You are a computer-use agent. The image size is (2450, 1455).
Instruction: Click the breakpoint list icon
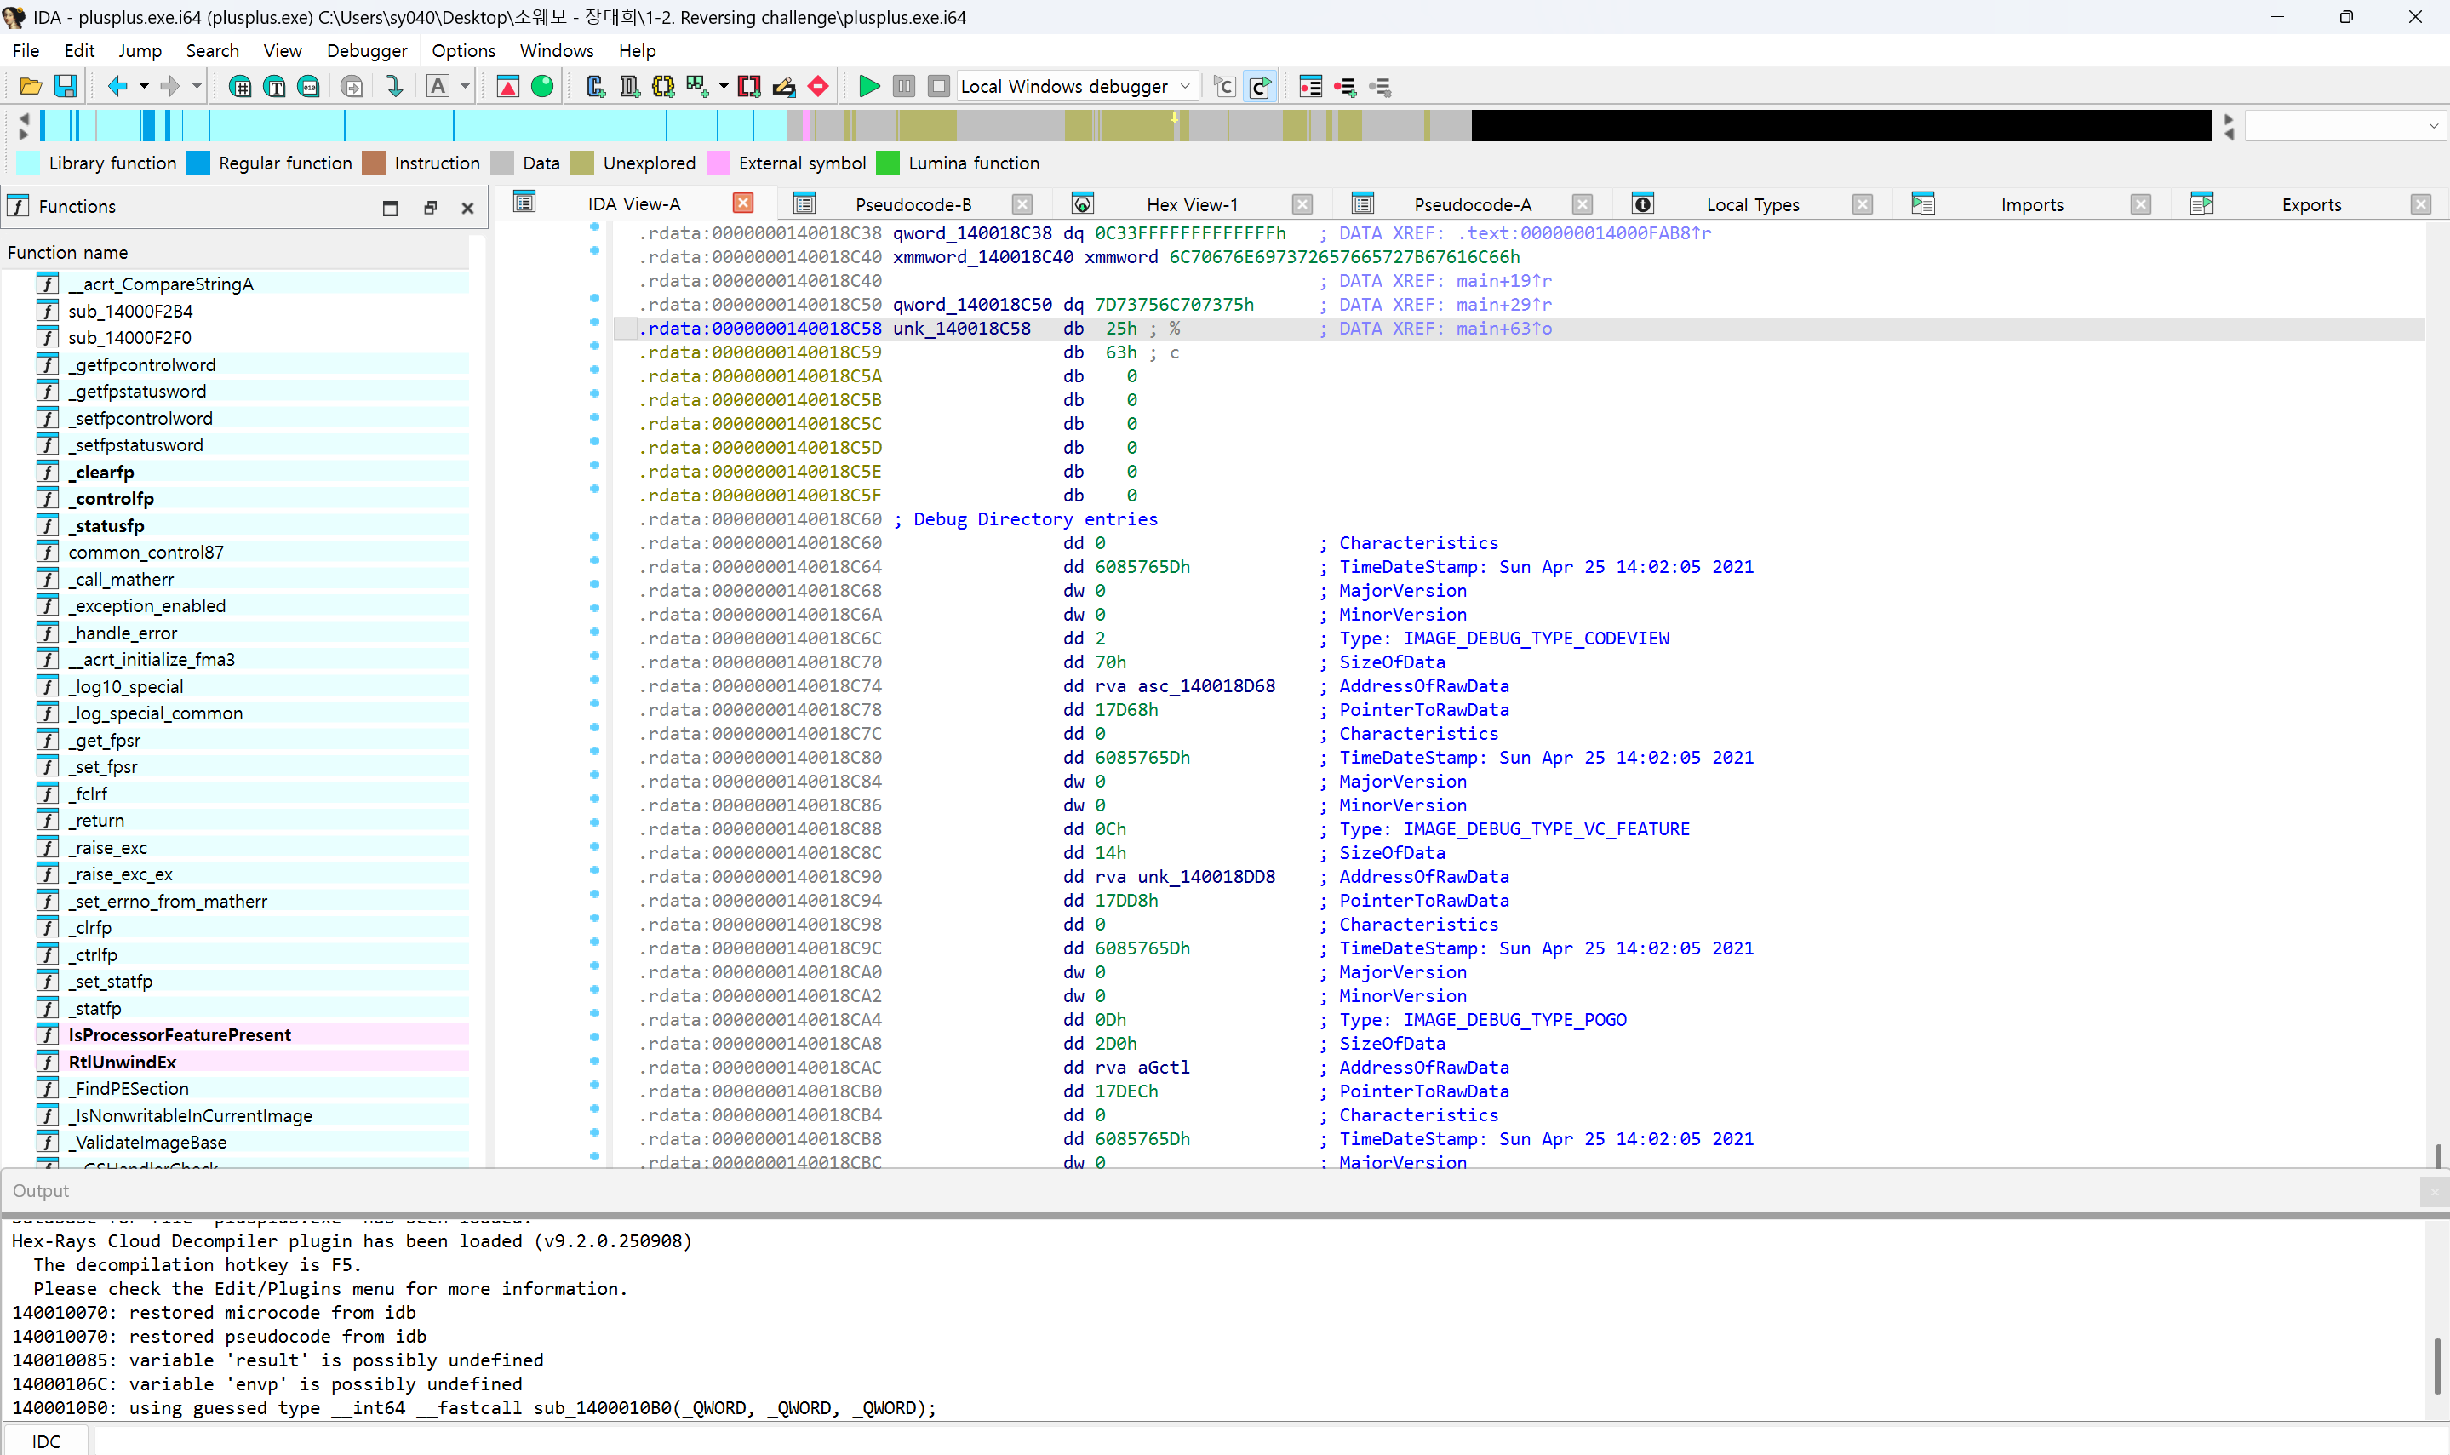pos(1311,86)
